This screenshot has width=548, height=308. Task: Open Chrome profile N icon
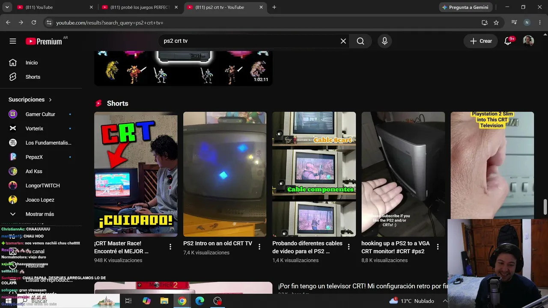point(527,22)
